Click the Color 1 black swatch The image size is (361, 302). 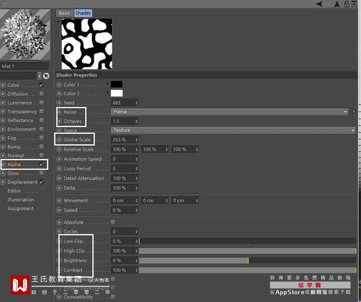pos(117,85)
